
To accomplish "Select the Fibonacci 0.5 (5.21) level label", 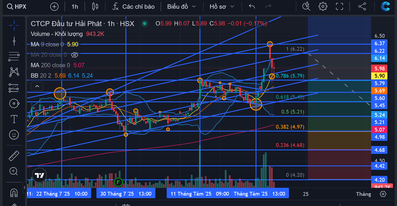I will coord(293,112).
